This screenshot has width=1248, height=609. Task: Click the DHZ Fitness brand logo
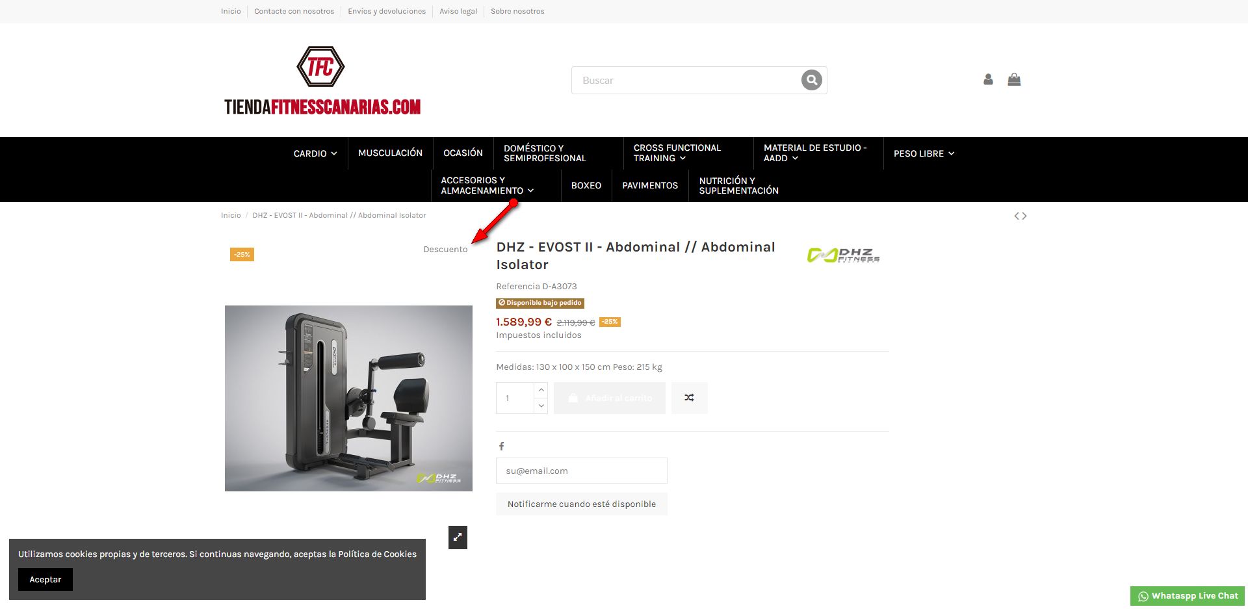(843, 255)
